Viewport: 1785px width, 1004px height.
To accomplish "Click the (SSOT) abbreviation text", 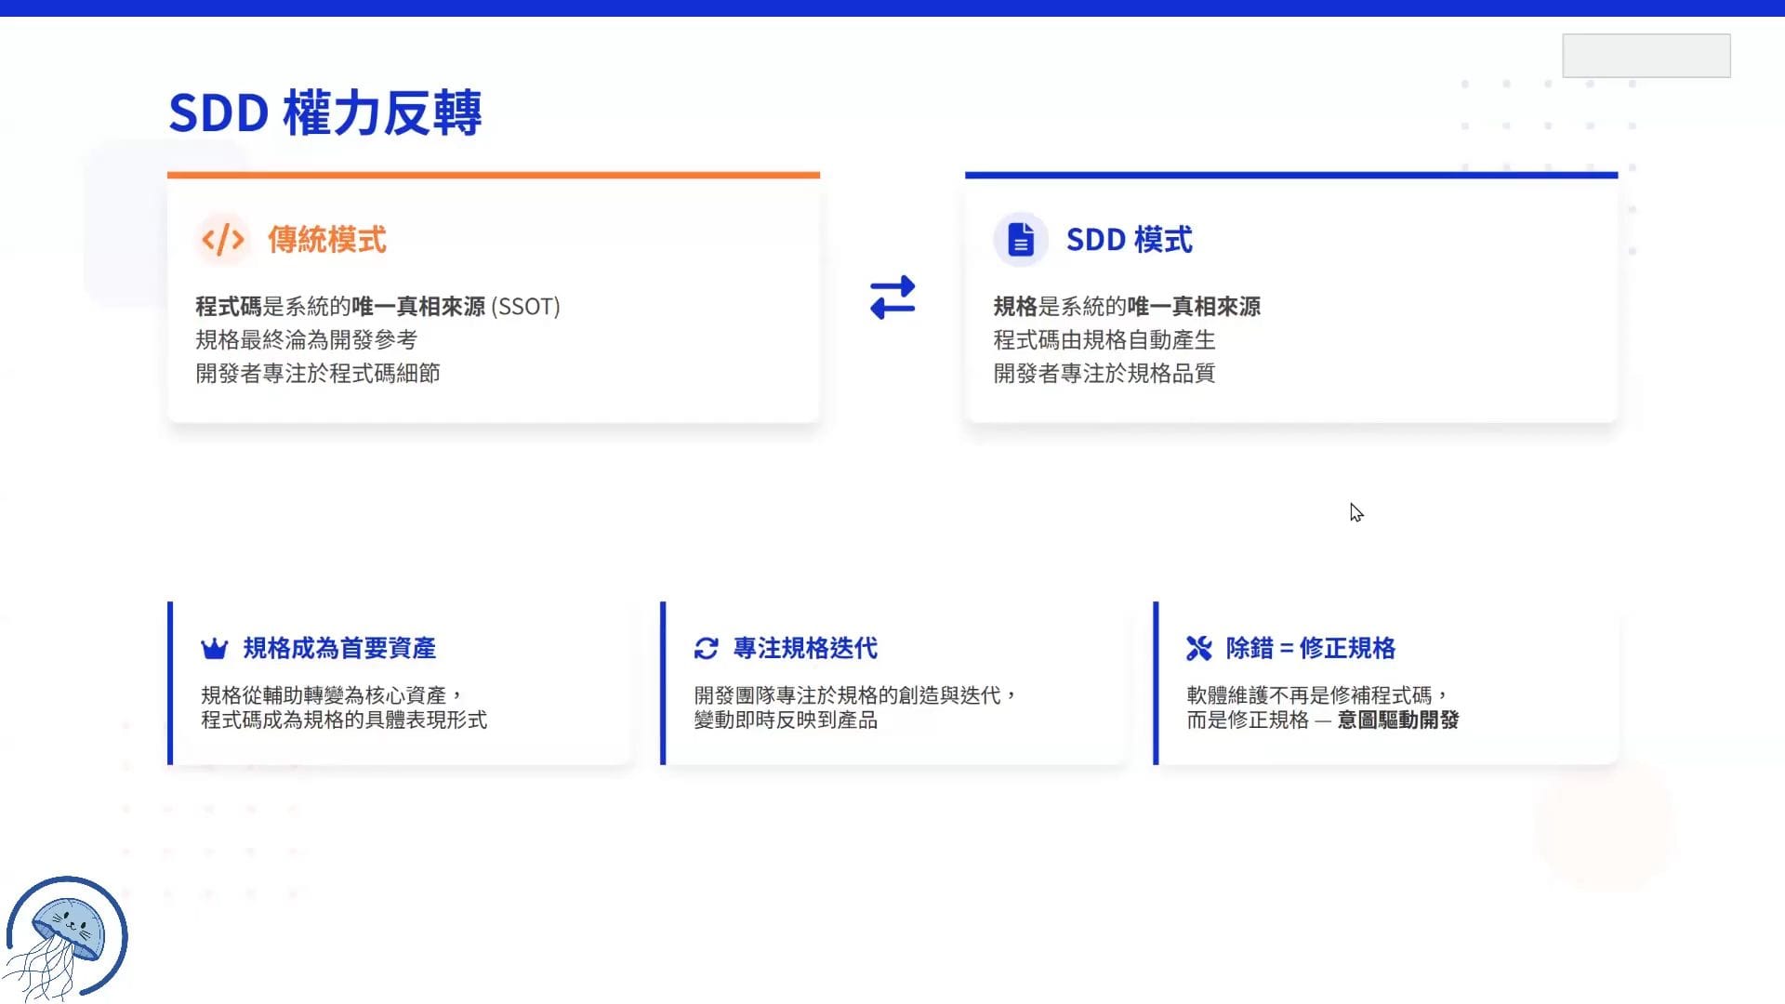I will [525, 307].
